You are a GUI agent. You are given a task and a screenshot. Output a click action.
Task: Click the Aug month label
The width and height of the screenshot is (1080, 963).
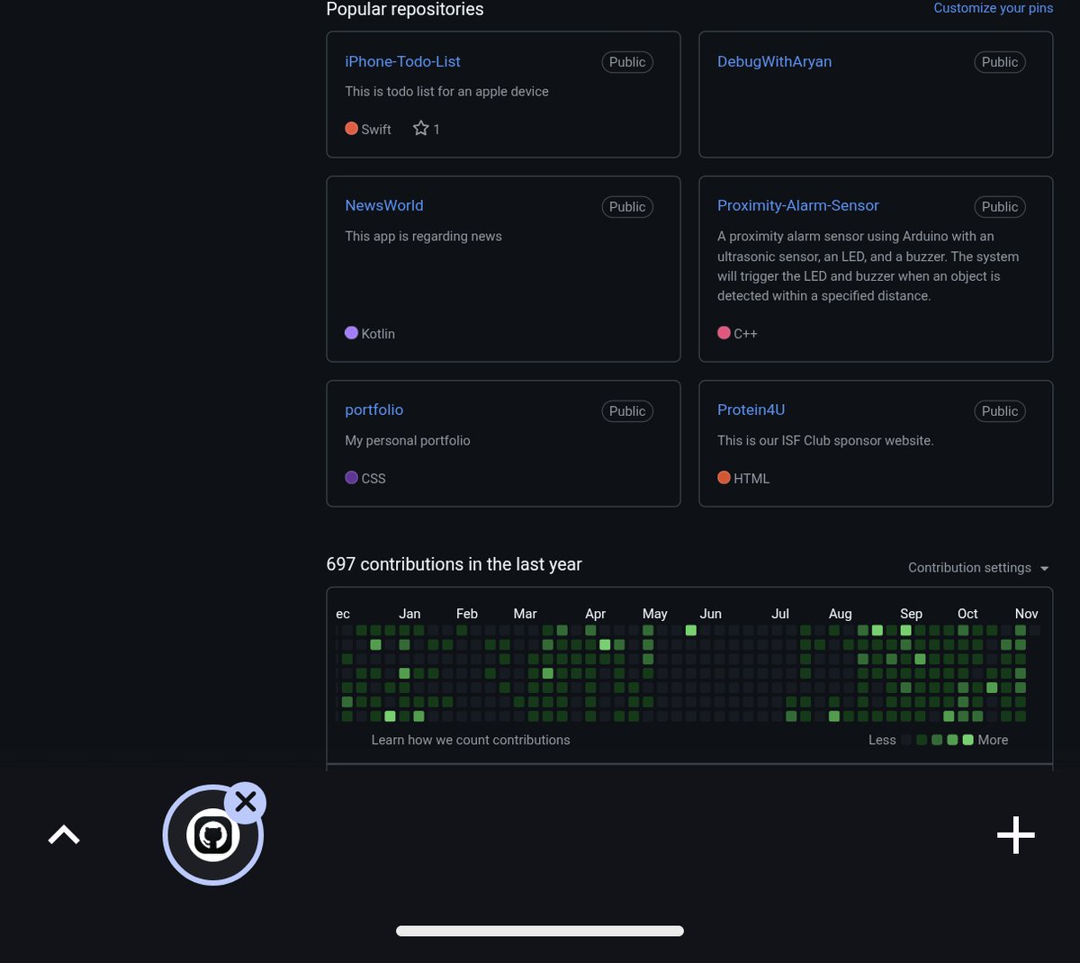pos(840,614)
